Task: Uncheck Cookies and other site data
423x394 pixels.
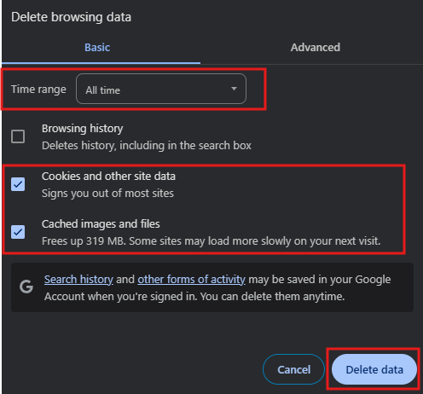Action: click(18, 184)
